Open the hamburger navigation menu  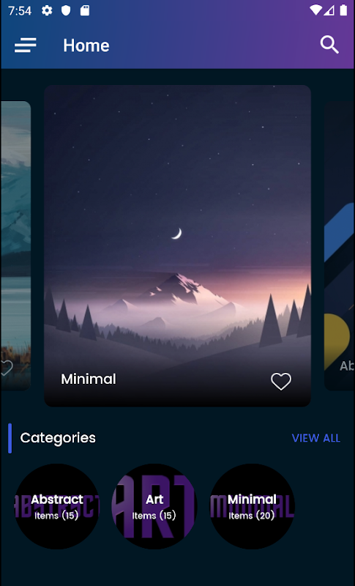(x=26, y=45)
